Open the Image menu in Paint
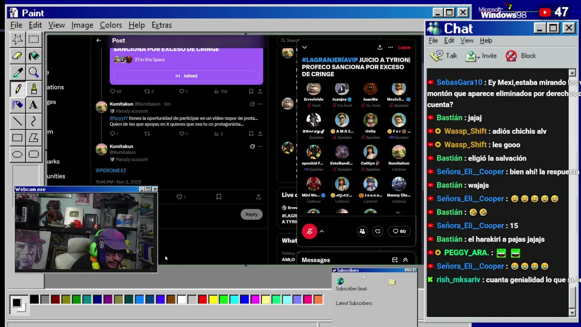Screen dimensions: 581x327 [x=82, y=25]
